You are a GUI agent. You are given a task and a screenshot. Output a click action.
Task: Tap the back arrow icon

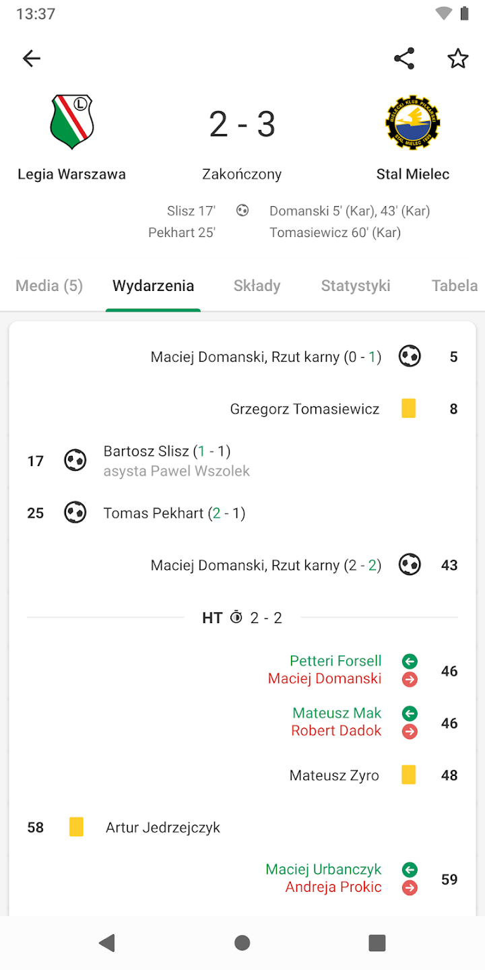pyautogui.click(x=32, y=59)
